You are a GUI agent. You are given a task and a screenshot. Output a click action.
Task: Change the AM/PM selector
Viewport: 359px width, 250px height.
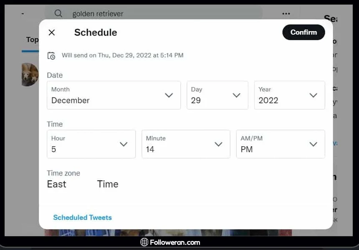[281, 144]
